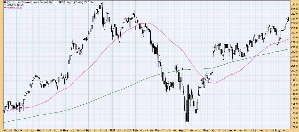Image resolution: width=299 pixels, height=132 pixels.
Task: Click the 230.0 price axis label
Action: pyautogui.click(x=294, y=19)
